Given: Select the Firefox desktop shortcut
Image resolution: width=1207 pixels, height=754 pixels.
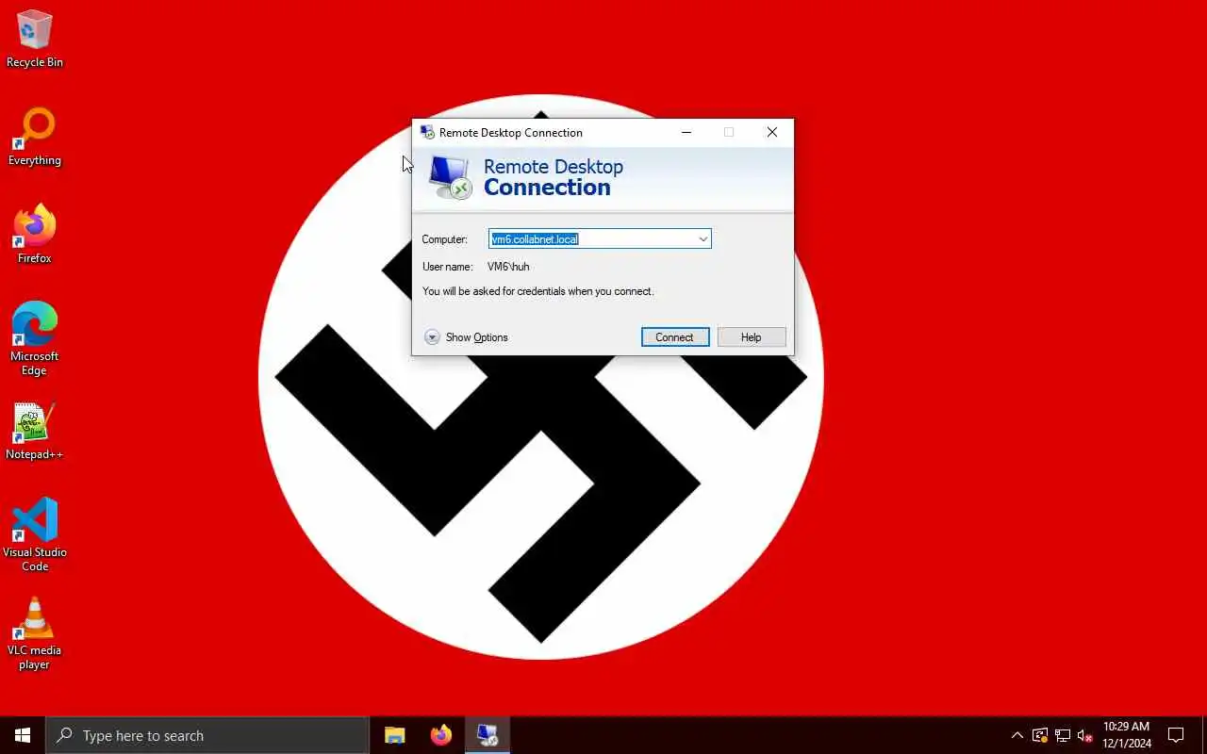Looking at the screenshot, I should (35, 236).
